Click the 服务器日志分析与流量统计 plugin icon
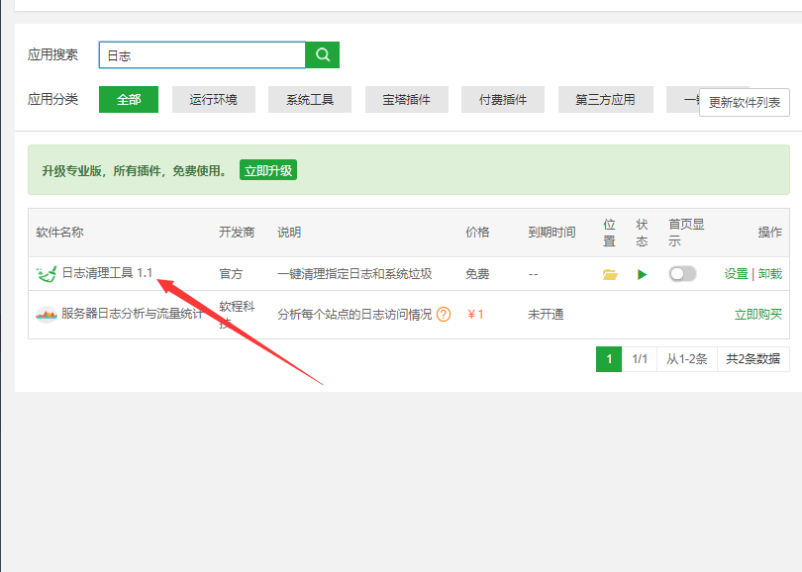This screenshot has width=802, height=572. [x=47, y=315]
